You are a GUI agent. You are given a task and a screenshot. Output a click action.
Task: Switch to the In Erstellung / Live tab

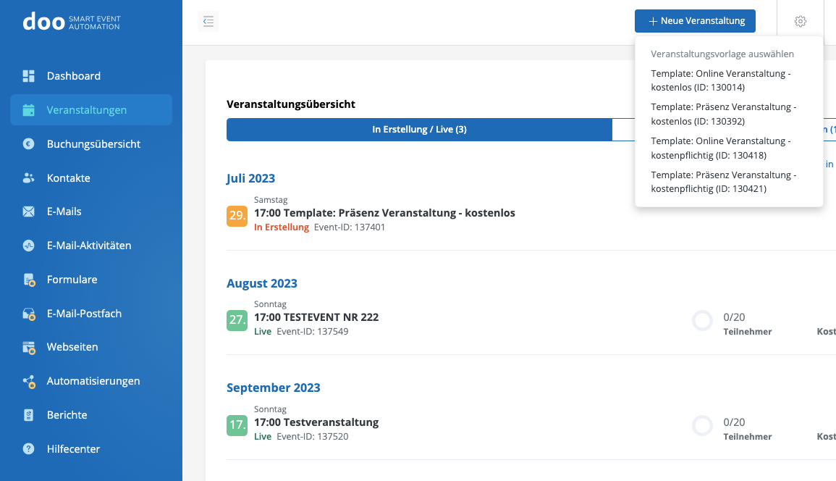coord(419,130)
